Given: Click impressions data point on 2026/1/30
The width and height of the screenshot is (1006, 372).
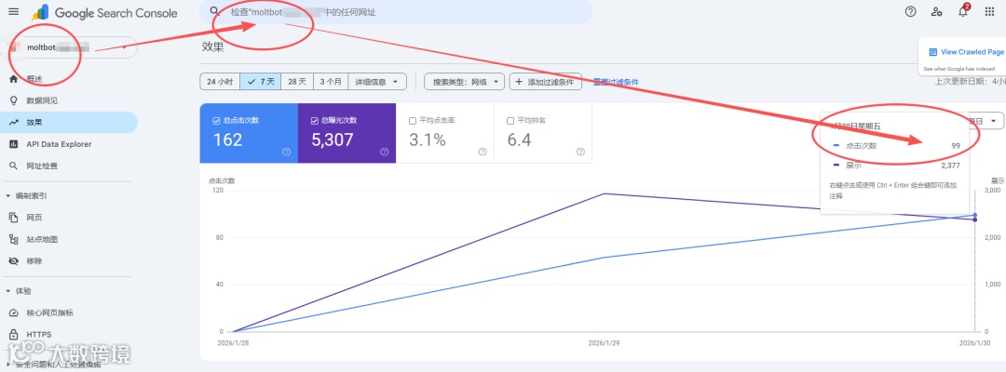Looking at the screenshot, I should pyautogui.click(x=974, y=220).
